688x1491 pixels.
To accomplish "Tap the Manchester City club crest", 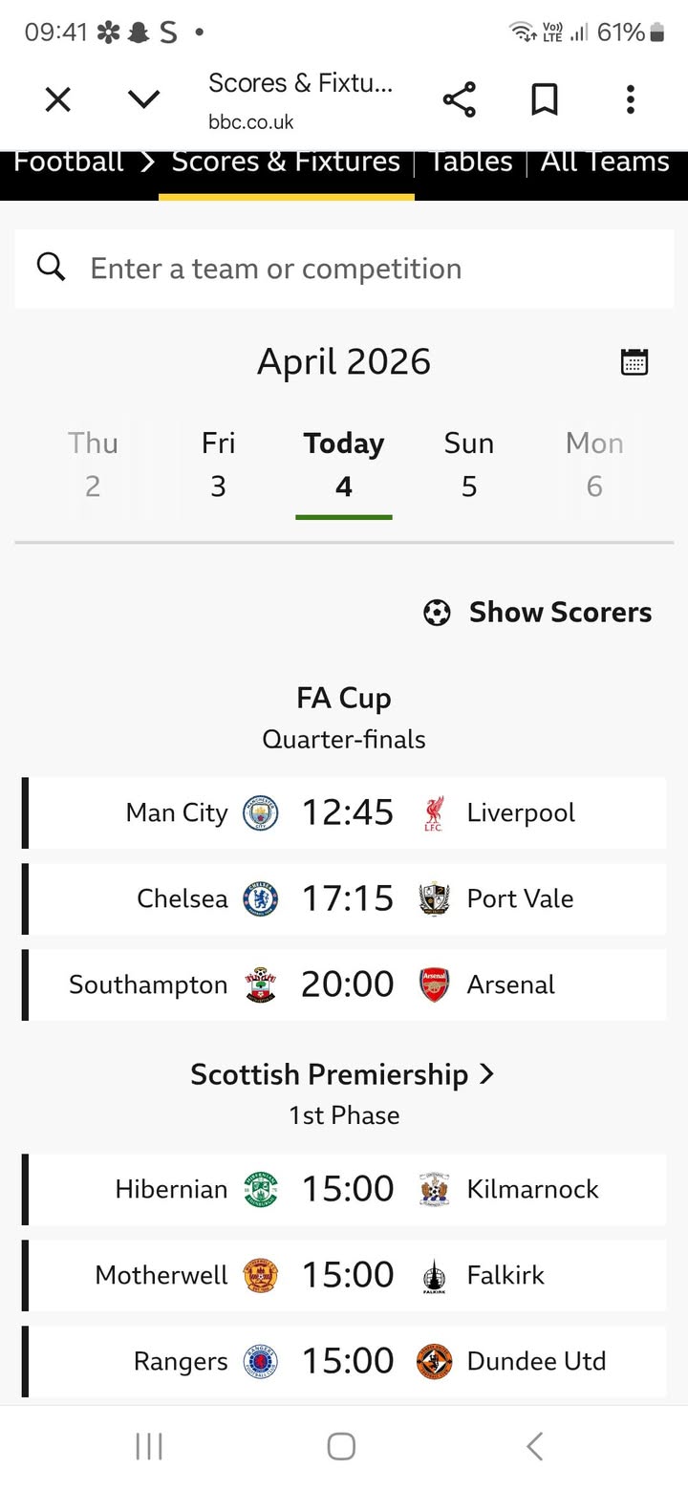I will coord(260,812).
